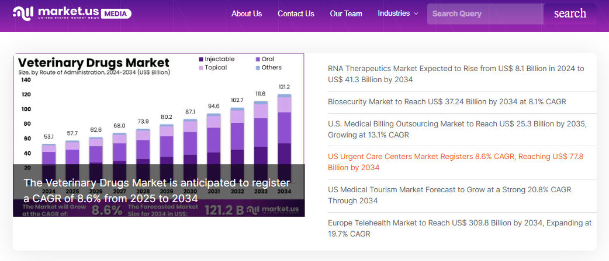Open the Our Team page

pyautogui.click(x=346, y=13)
